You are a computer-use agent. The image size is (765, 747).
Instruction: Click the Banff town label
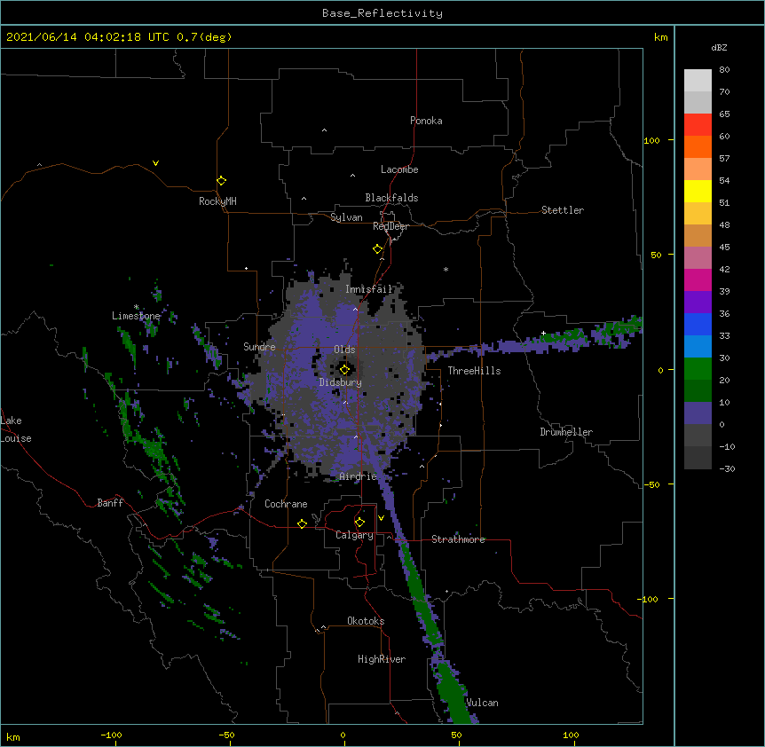(x=110, y=503)
